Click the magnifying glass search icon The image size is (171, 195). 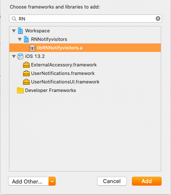[14, 19]
